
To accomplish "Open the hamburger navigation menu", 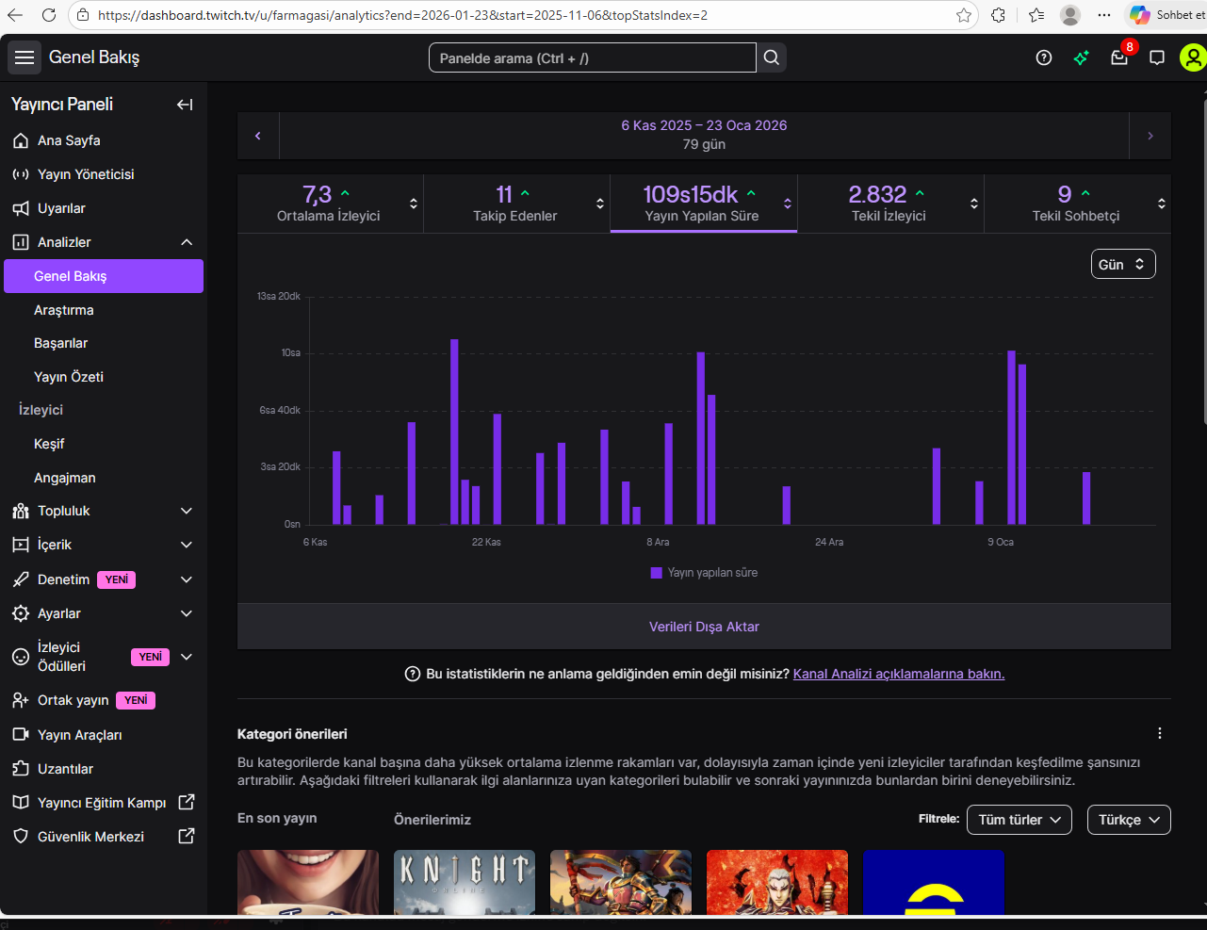I will pyautogui.click(x=24, y=57).
